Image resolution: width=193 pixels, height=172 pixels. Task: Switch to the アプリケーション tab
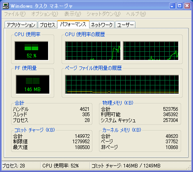(x=21, y=25)
